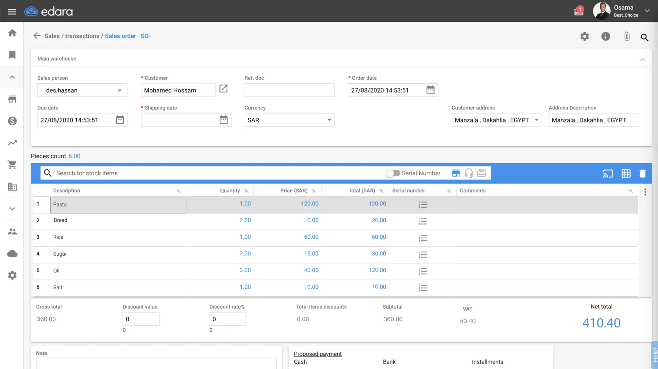The width and height of the screenshot is (658, 369).
Task: Open the grid view icon in items bar
Action: pos(626,173)
